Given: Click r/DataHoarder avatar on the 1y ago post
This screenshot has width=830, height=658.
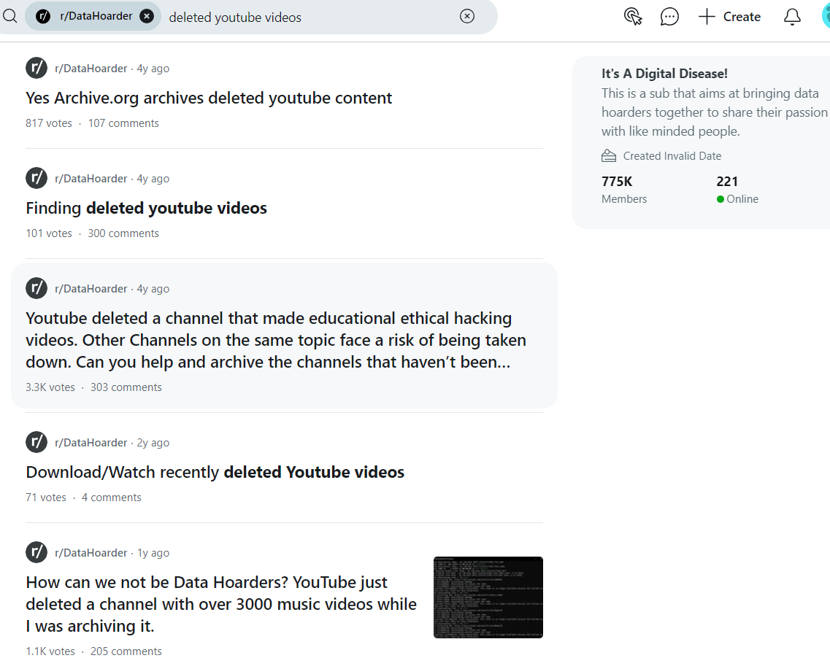Looking at the screenshot, I should [x=36, y=552].
